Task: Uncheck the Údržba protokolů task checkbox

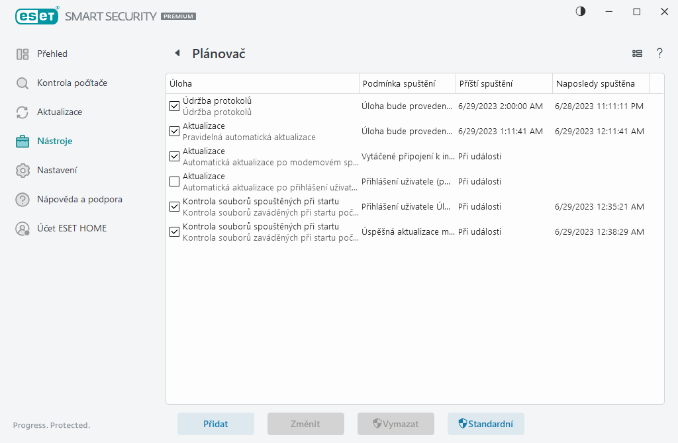Action: coord(175,106)
